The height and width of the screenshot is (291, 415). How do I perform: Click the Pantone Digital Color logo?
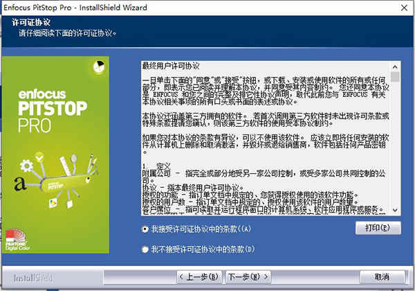(x=17, y=239)
